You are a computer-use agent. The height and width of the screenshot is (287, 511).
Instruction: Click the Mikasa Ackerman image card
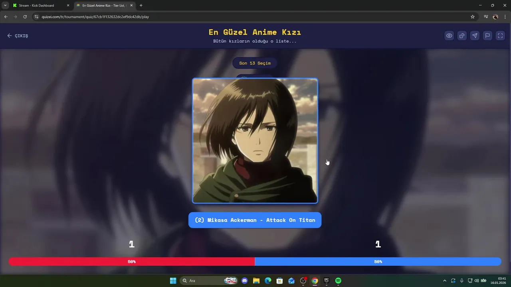pos(255,141)
